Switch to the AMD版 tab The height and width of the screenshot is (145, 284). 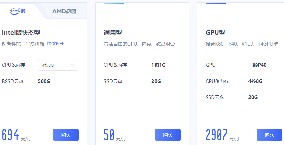tap(64, 11)
